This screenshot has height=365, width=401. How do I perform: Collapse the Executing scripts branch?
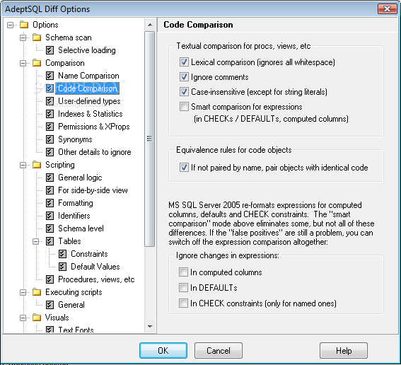point(23,292)
